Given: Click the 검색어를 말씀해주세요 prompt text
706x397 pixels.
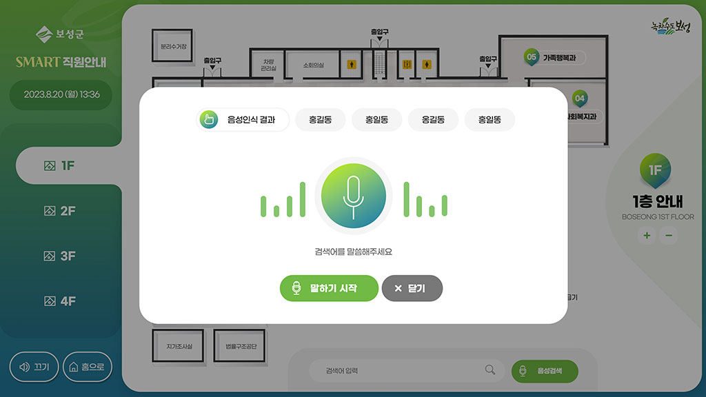Looking at the screenshot, I should pos(354,252).
